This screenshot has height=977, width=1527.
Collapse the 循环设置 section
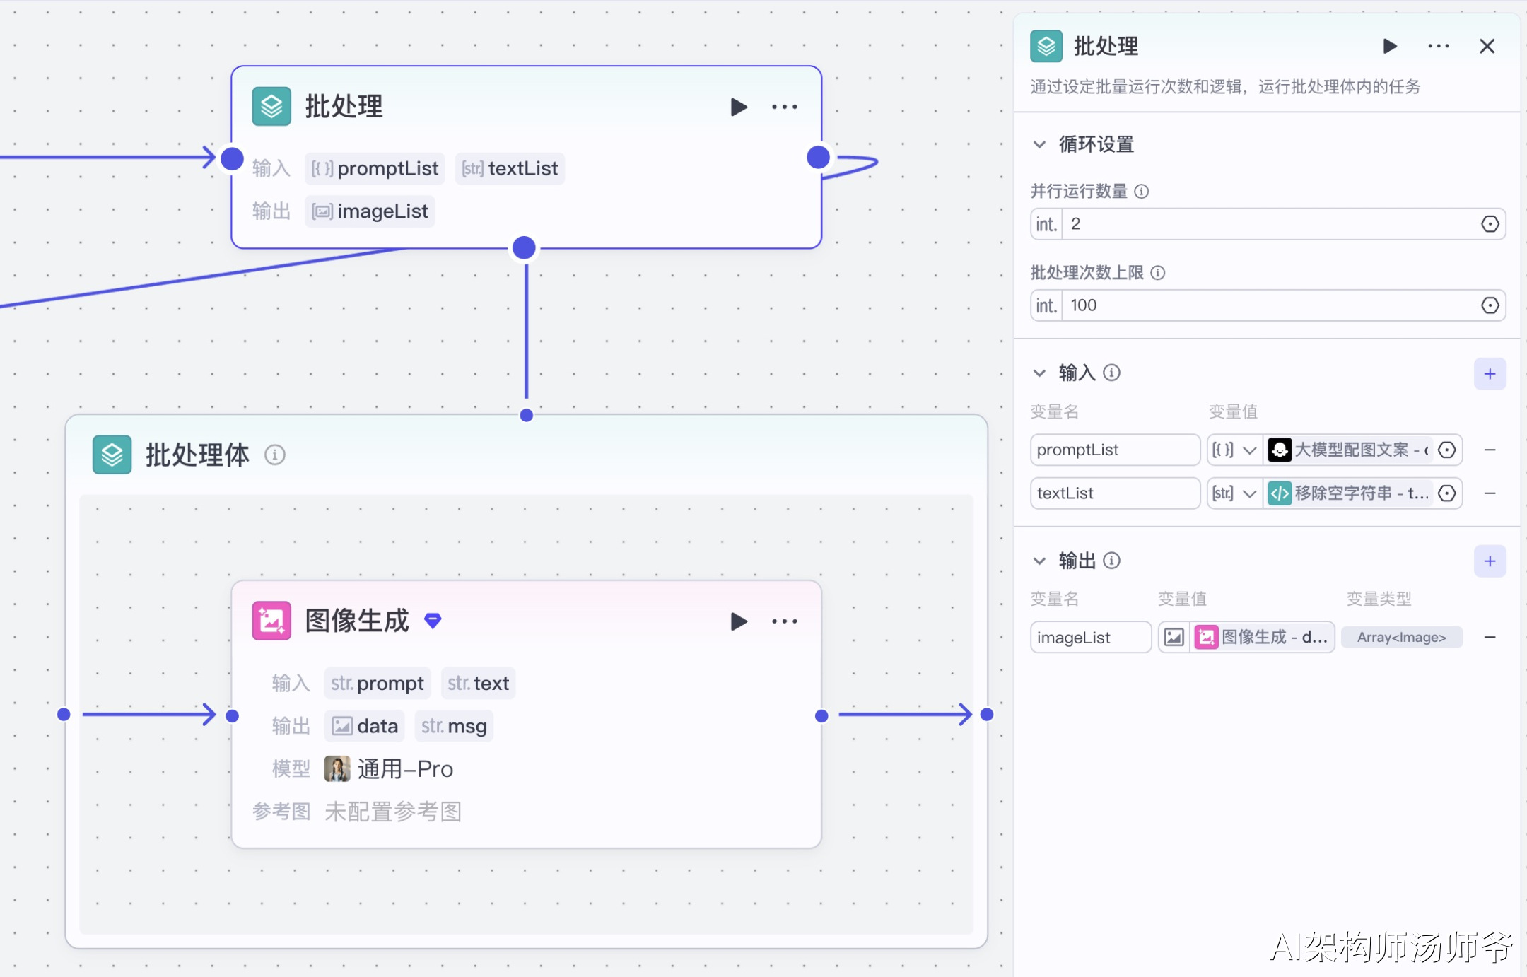pos(1039,144)
